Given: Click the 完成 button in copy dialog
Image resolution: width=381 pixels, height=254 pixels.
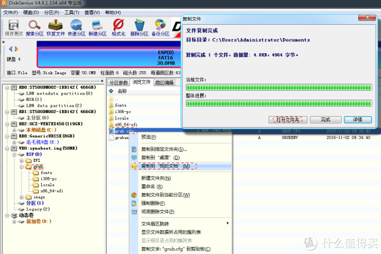Looking at the screenshot, I should point(326,119).
